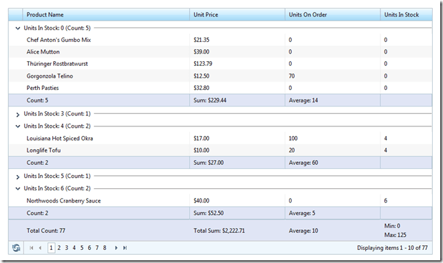This screenshot has height=263, width=443.
Task: Select the Gorgonzola Telino product cell
Action: (106, 76)
